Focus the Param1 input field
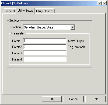 (x=45, y=41)
